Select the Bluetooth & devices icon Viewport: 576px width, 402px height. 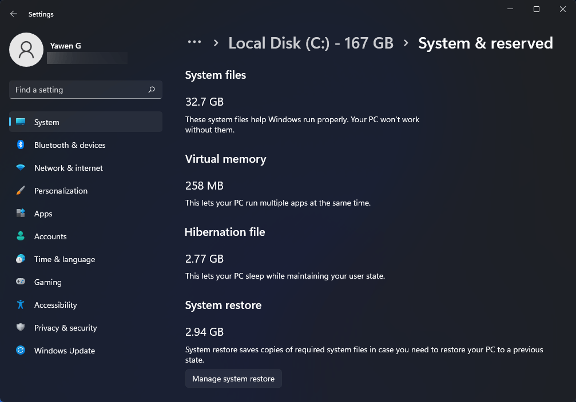pos(21,145)
